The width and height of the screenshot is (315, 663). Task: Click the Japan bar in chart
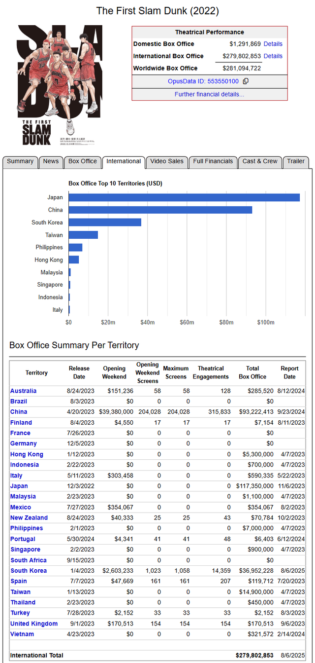[184, 197]
